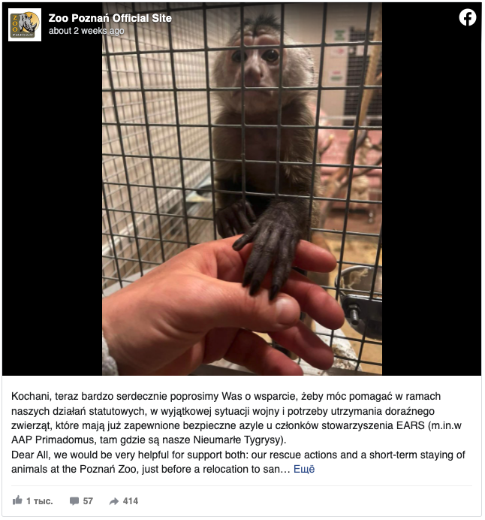Click the 'about 2 weeks ago' timestamp
485x520 pixels.
[x=86, y=31]
